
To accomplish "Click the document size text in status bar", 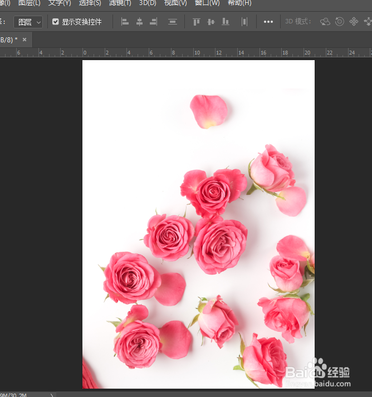I will 13,395.
